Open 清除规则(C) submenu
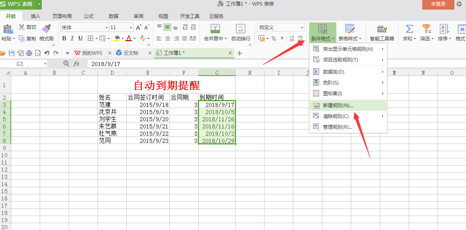Viewport: 466px width, 230px height. coord(348,116)
